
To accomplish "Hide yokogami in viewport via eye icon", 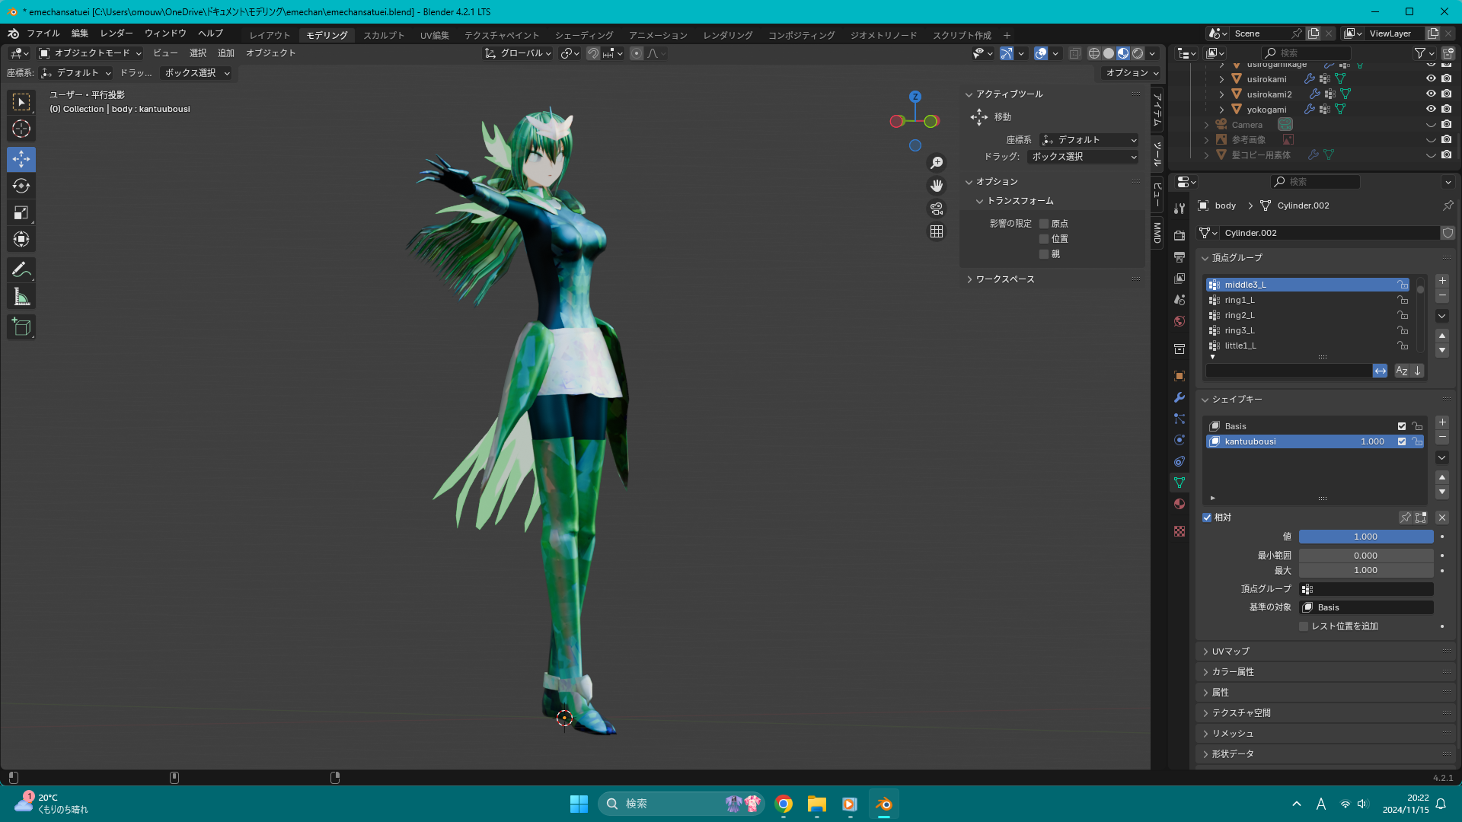I will click(x=1431, y=109).
